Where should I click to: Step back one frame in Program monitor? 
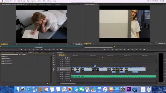click(121, 50)
